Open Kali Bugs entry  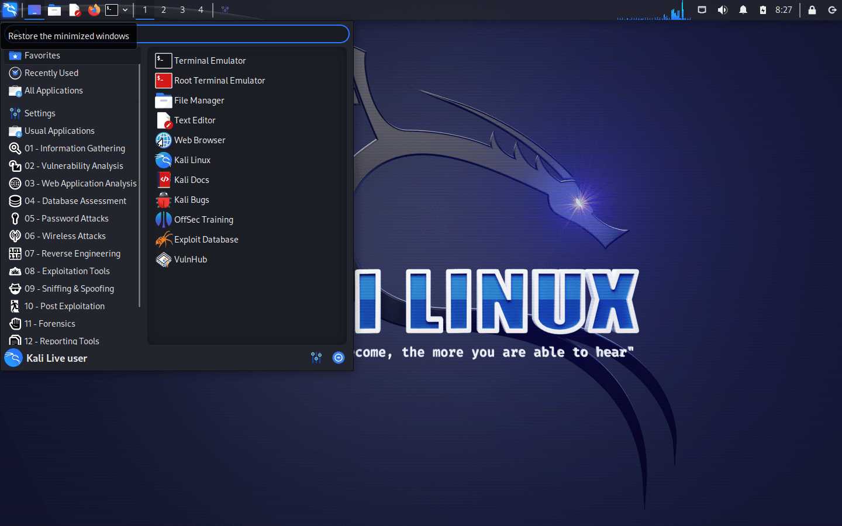(x=247, y=200)
